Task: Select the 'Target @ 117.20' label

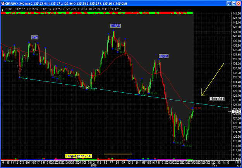Action: pos(79,156)
